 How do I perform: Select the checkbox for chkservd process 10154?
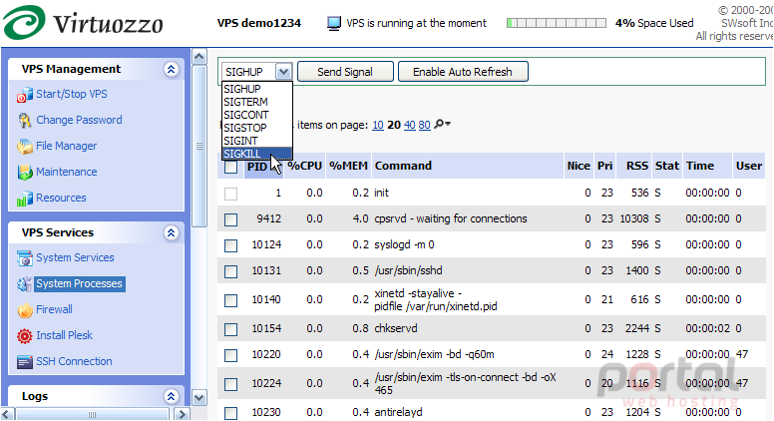230,329
